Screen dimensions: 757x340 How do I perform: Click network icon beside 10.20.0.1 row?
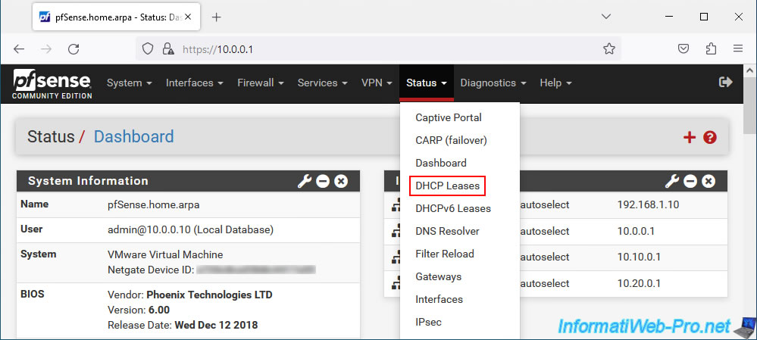pos(396,285)
